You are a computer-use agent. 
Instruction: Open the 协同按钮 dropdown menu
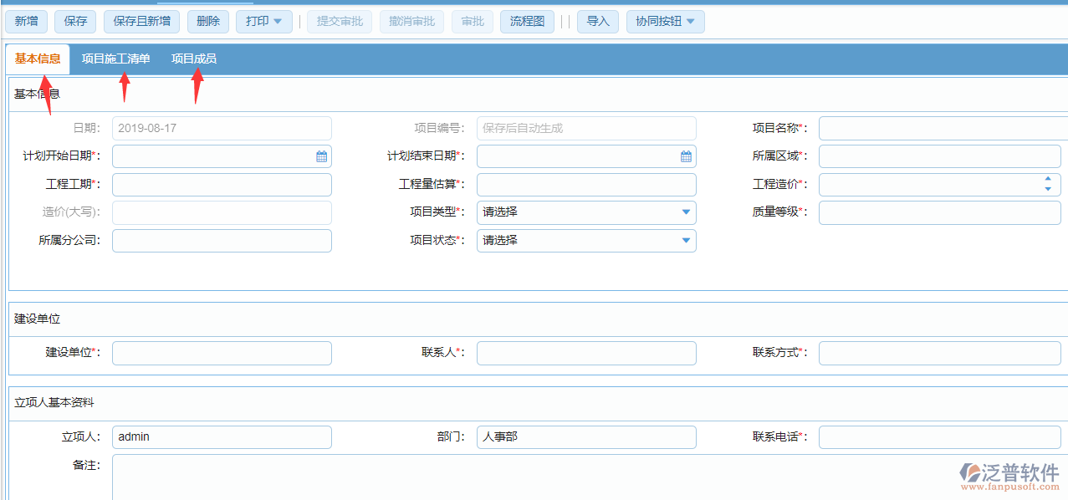click(x=665, y=21)
